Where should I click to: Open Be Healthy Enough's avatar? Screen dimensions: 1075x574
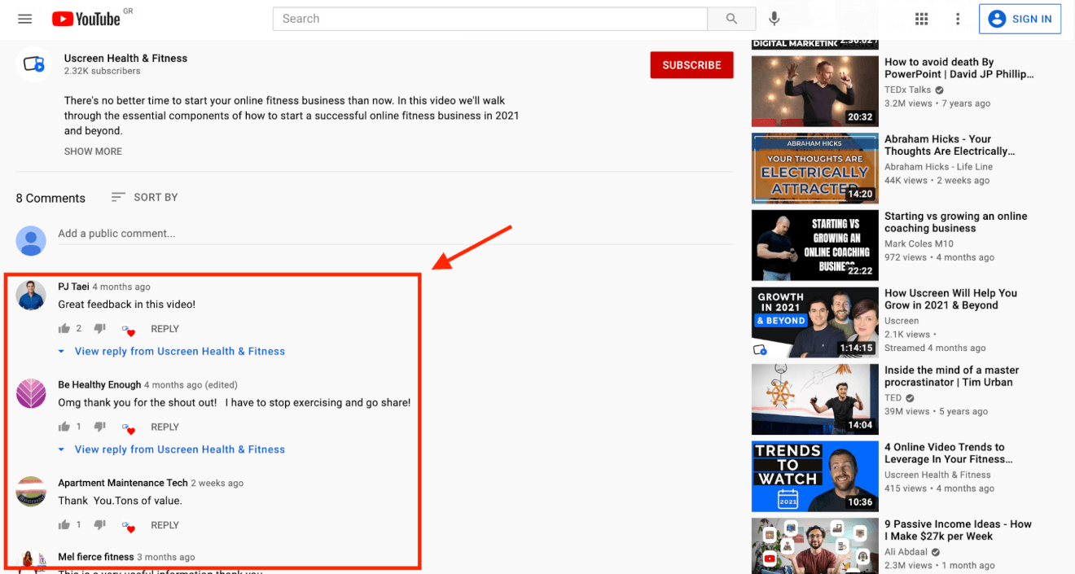(x=31, y=393)
